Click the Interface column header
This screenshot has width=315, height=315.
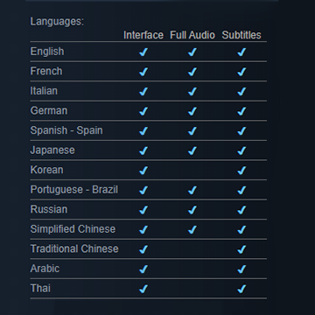coord(143,35)
